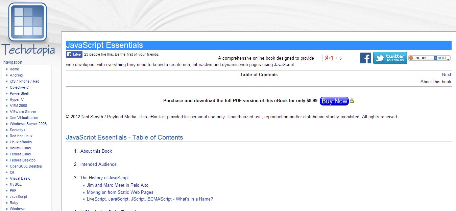This screenshot has width=456, height=211.
Task: Open Jim and Marc Meet in Palo Alto
Action: click(117, 185)
